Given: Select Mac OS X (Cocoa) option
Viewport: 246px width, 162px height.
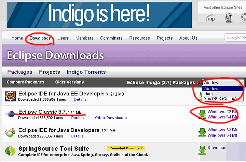Looking at the screenshot, I should coord(223,99).
